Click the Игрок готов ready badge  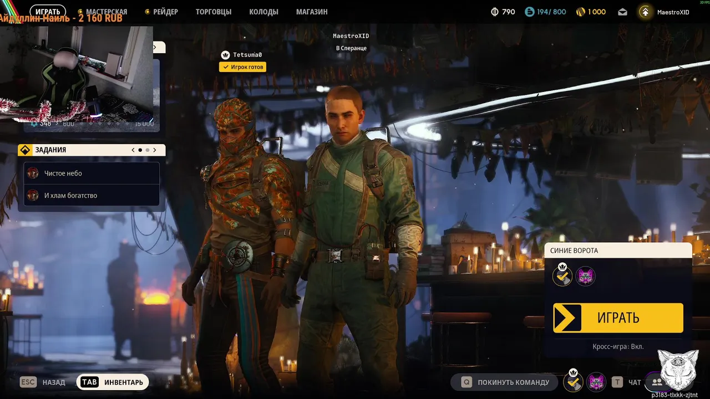pyautogui.click(x=242, y=67)
